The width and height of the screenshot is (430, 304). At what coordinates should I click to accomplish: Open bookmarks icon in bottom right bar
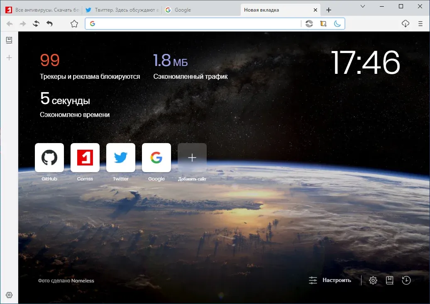point(390,280)
